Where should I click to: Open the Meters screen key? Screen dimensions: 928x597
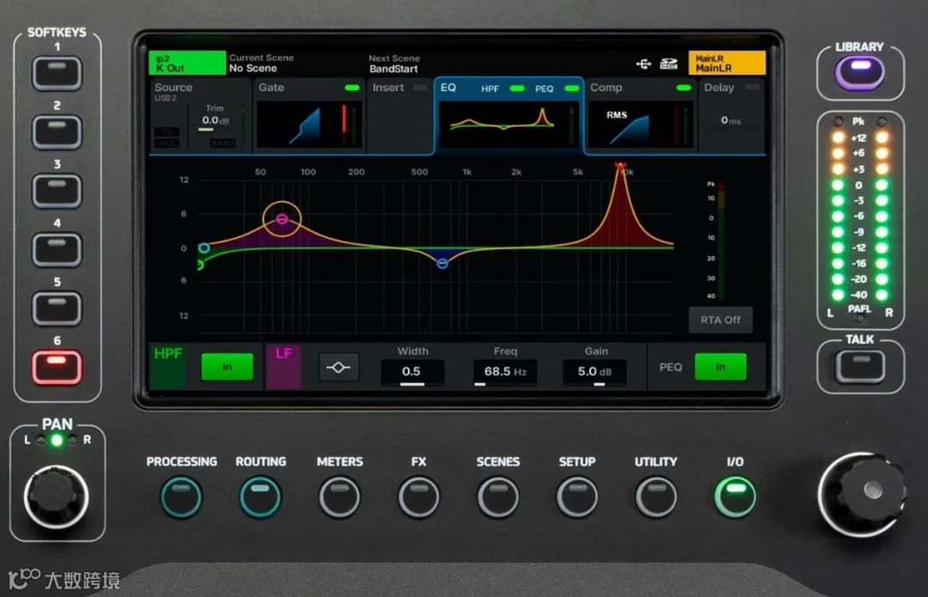(x=339, y=497)
